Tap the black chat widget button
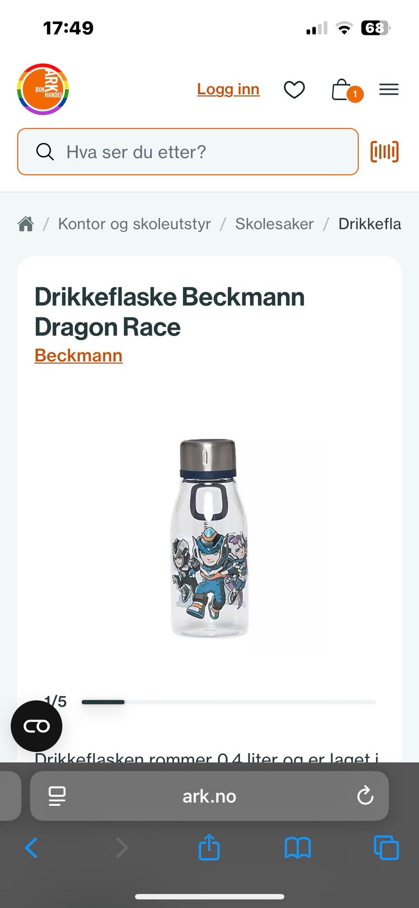Screen dimensions: 419x908 [37, 726]
